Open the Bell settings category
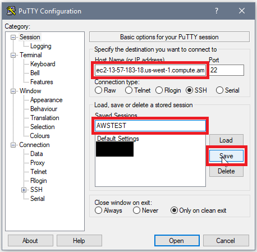The image size is (257, 252). click(35, 73)
